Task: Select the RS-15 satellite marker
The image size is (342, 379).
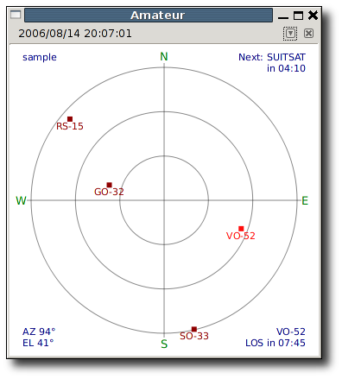Action: [x=70, y=119]
